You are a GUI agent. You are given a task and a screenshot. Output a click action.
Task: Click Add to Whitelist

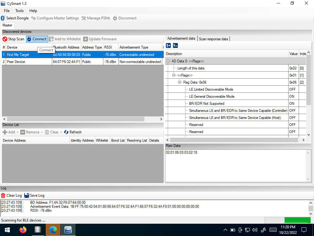(65, 39)
